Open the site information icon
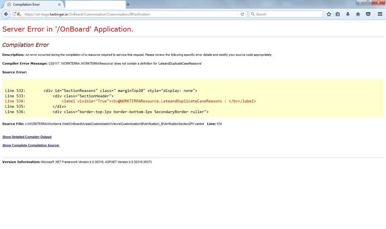This screenshot has width=386, height=229. 14,14
